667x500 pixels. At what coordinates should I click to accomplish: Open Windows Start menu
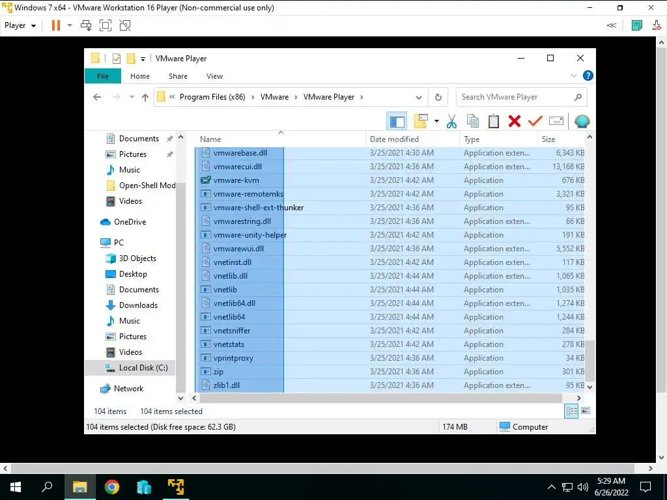click(16, 487)
